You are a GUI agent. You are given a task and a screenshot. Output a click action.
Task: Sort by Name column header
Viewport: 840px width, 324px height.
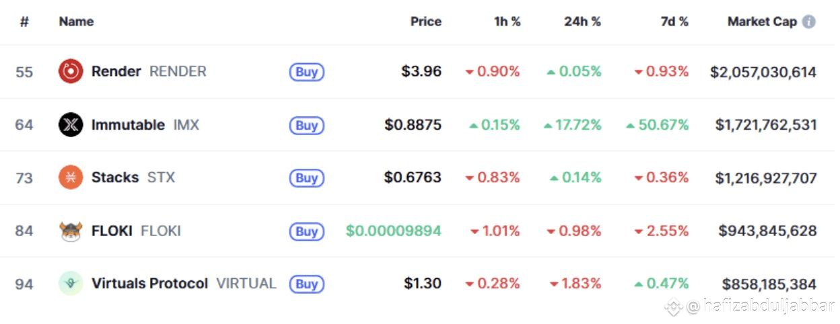[76, 22]
